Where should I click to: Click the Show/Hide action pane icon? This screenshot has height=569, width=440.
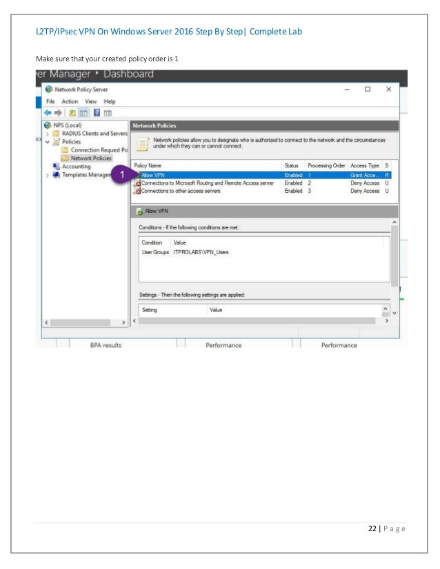click(108, 113)
